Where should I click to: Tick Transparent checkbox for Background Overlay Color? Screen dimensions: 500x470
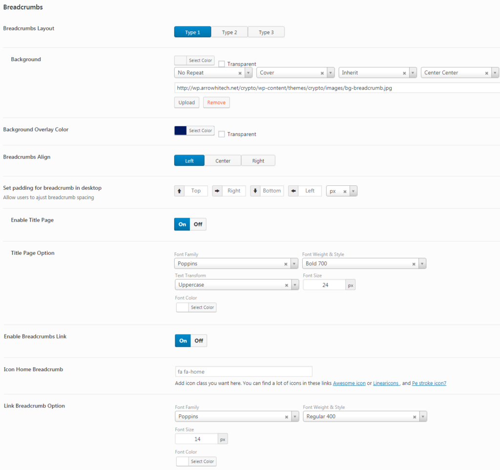pos(222,134)
